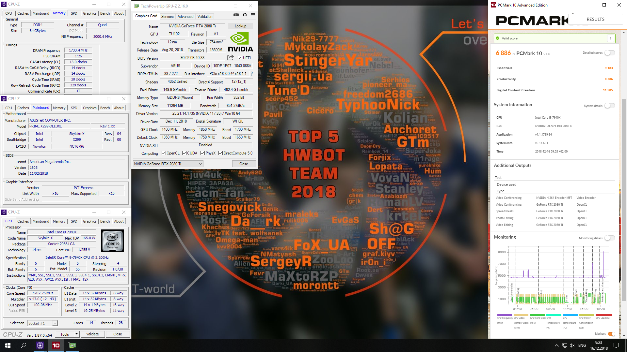Open Graphics tab in middle CPU-Z window
The width and height of the screenshot is (627, 352).
pos(89,108)
